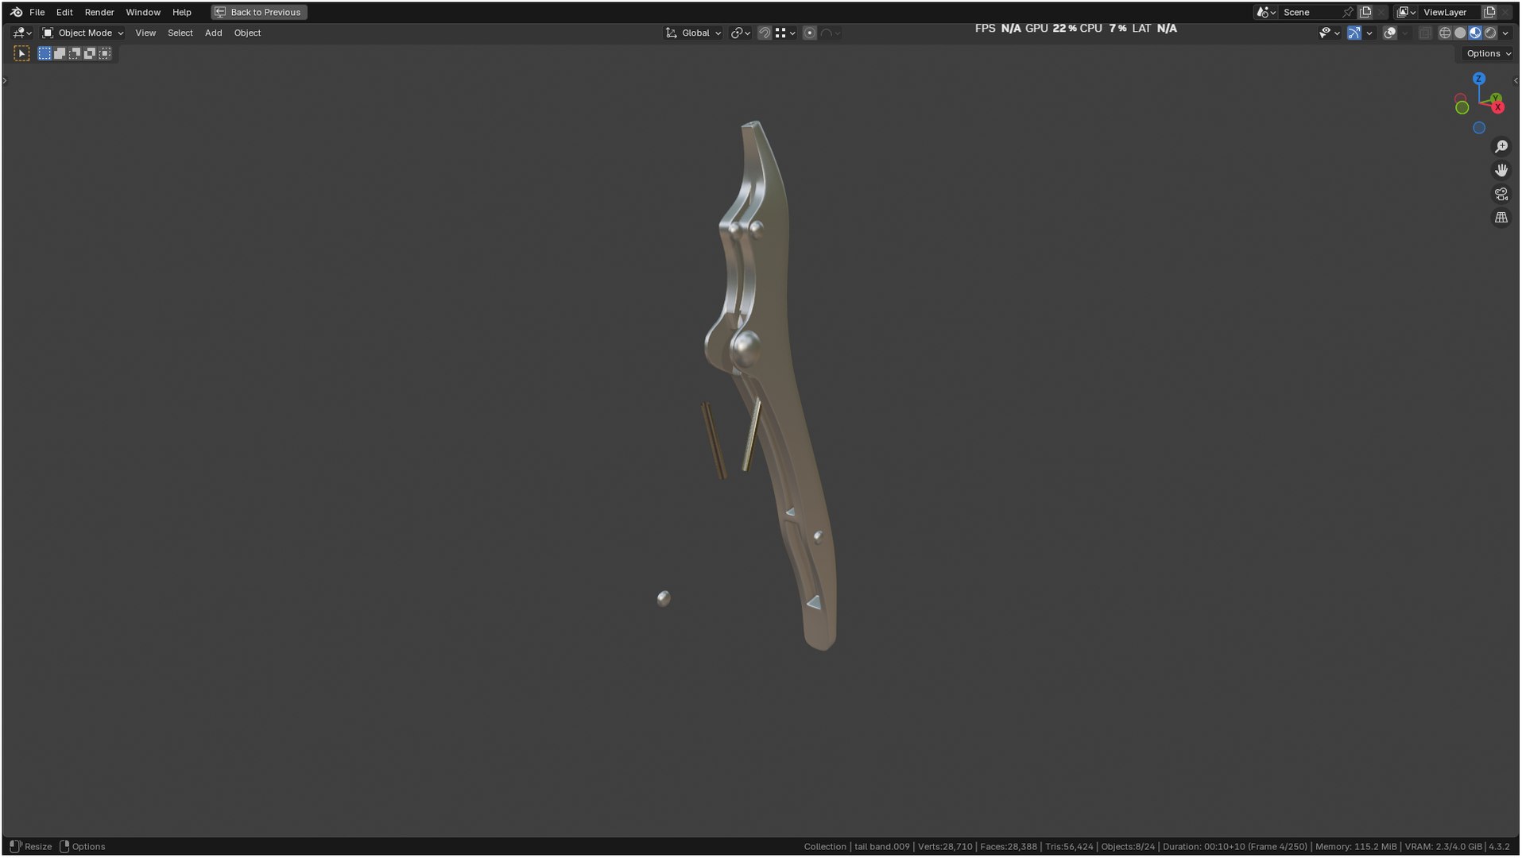Open the viewport Object menu
Viewport: 1522px width, 858px height.
[247, 33]
